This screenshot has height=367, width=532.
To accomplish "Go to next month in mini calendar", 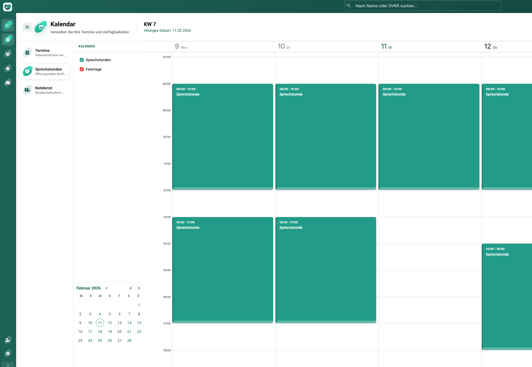I will tap(139, 288).
